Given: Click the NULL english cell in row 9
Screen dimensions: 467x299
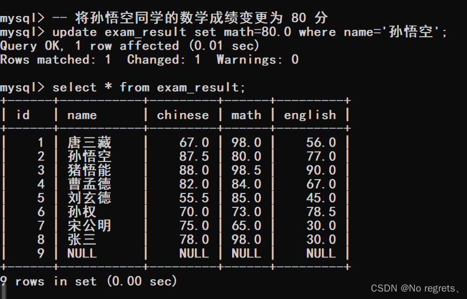Looking at the screenshot, I should point(321,253).
